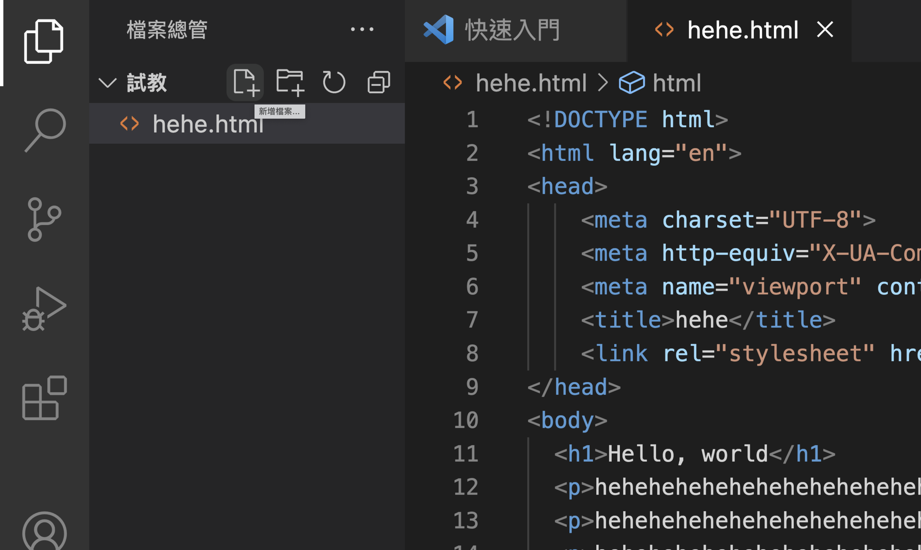Collapse all folders in explorer
The height and width of the screenshot is (550, 921).
[x=379, y=82]
